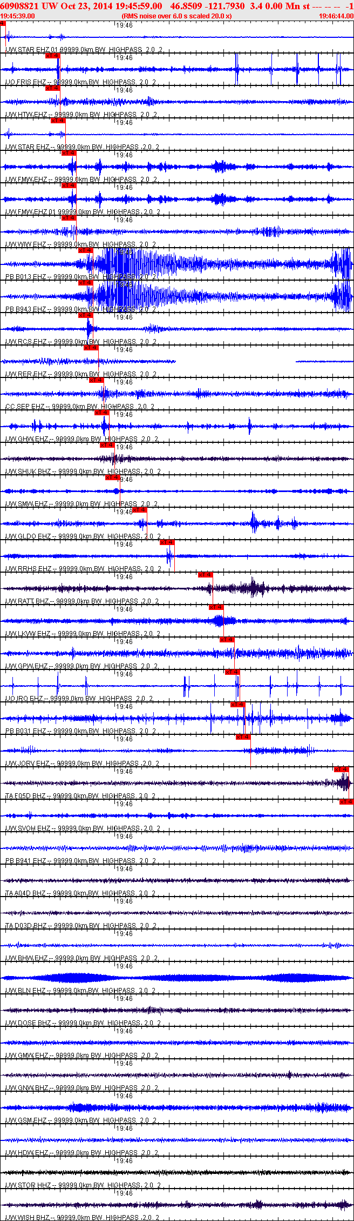
Task: Click the 'TA.F05D BHZ' station label
Action: tap(25, 796)
